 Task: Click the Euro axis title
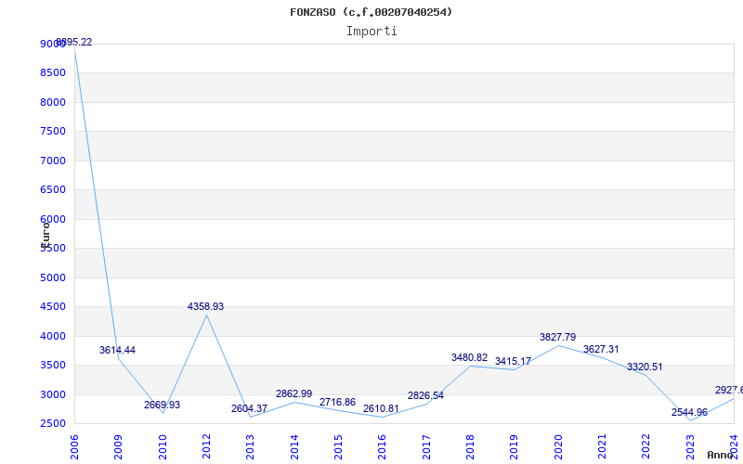coord(46,235)
